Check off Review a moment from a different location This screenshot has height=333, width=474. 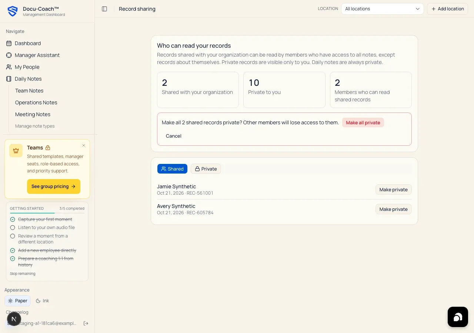[x=13, y=236]
